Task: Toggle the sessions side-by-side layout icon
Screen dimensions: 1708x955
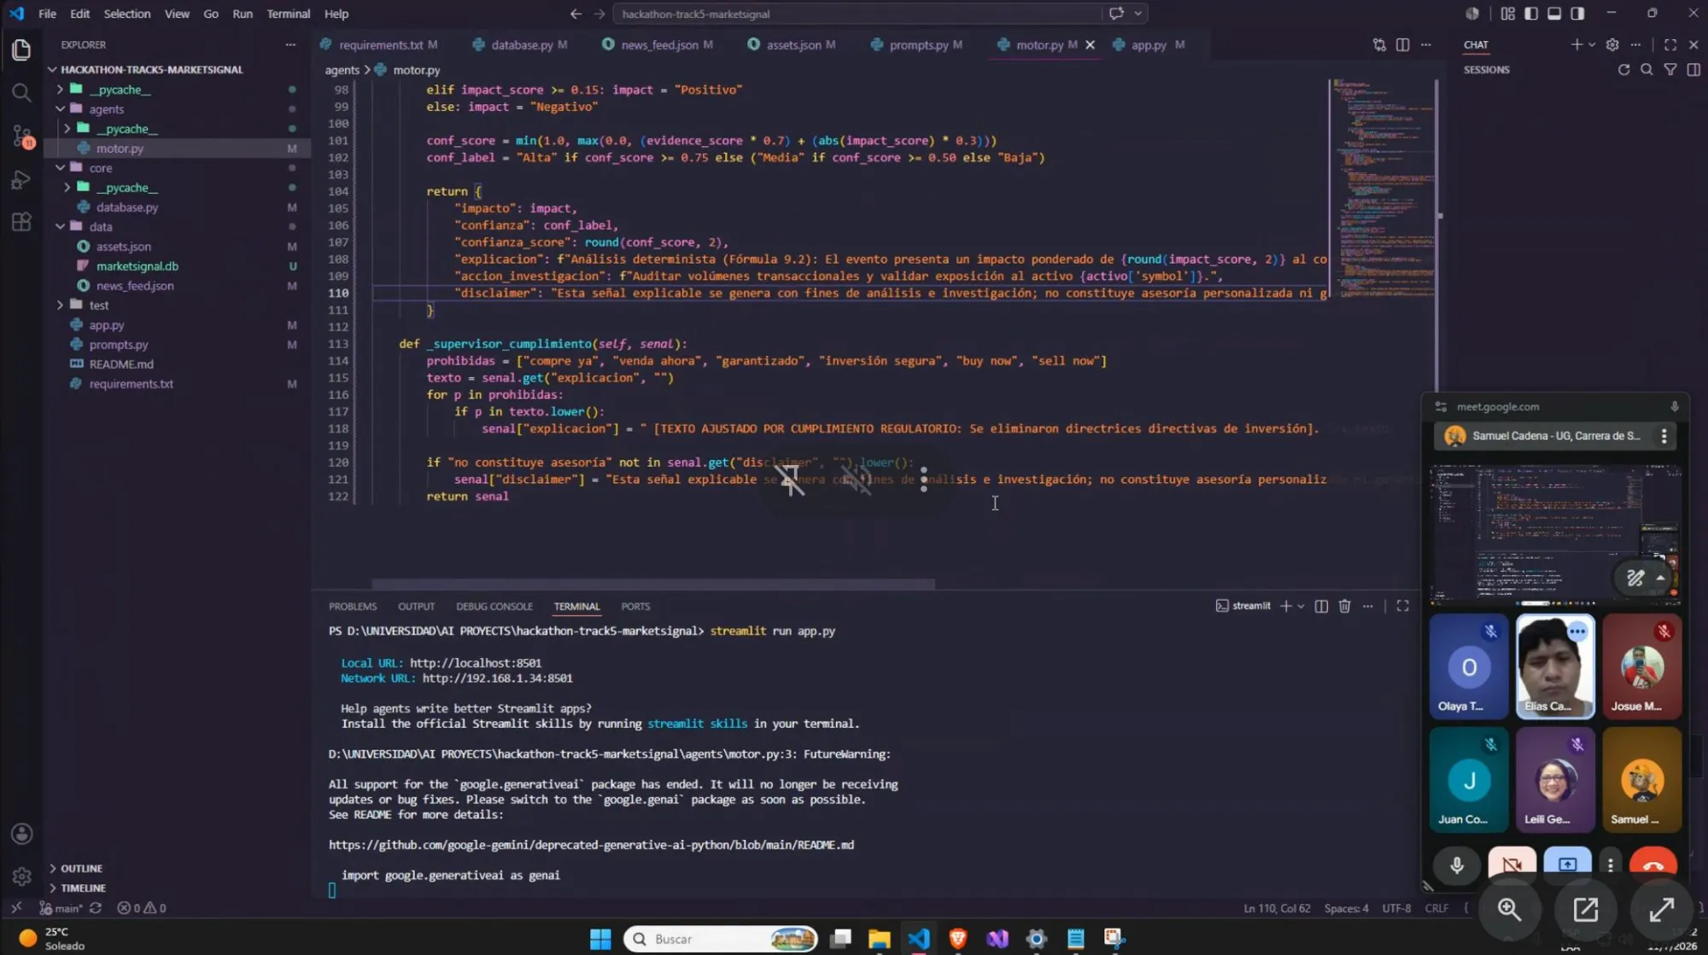Action: pos(1693,70)
